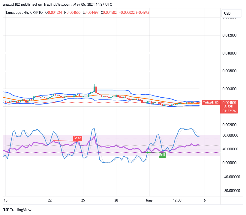Click the horizontal line at 0.010000
Image resolution: width=246 pixels, height=215 pixels.
tap(102, 53)
